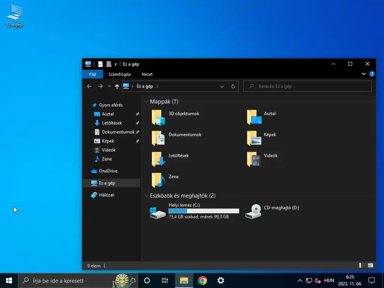Select the Képek folder in Mappák

point(261,138)
